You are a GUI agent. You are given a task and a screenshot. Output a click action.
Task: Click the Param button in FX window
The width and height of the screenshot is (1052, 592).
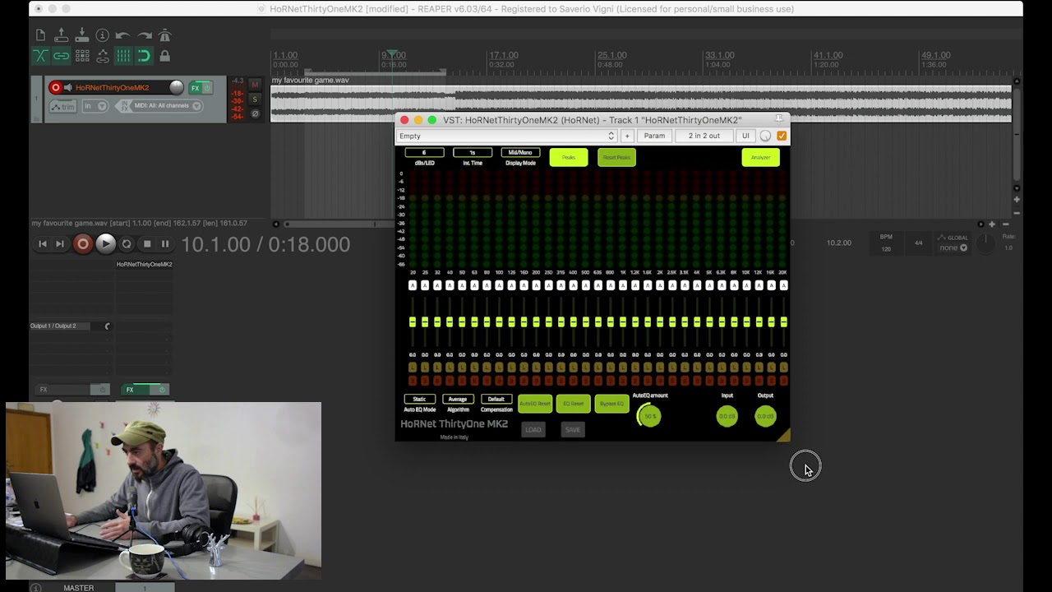pyautogui.click(x=654, y=136)
